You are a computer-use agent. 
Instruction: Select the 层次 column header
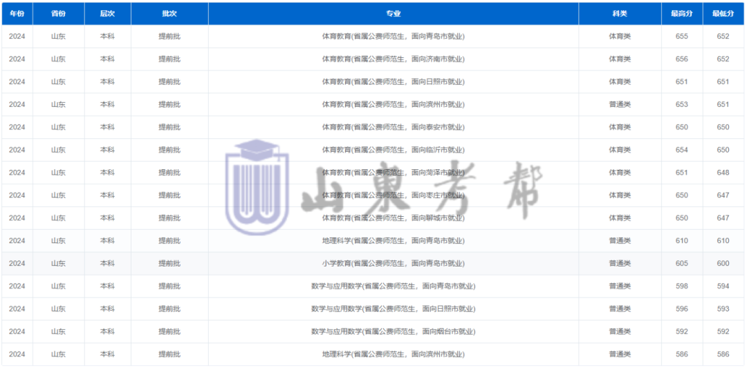(x=107, y=14)
